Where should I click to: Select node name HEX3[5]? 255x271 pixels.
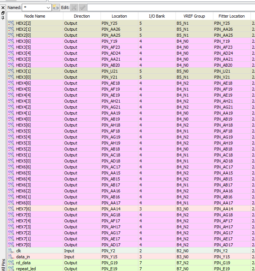pos(23,47)
